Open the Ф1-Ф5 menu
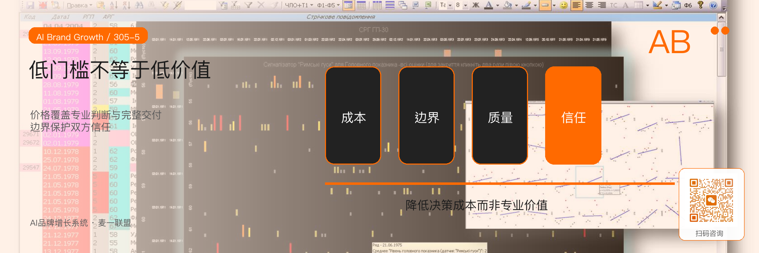759x253 pixels. pos(328,5)
